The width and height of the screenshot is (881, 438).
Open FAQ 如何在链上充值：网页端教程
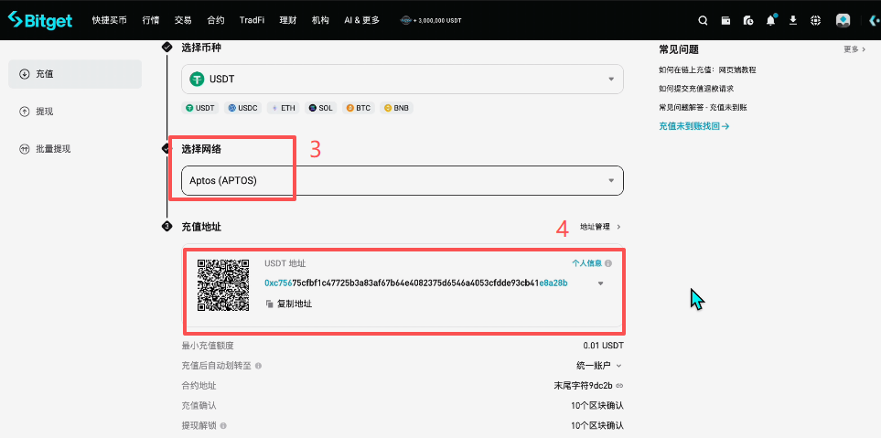tap(707, 70)
